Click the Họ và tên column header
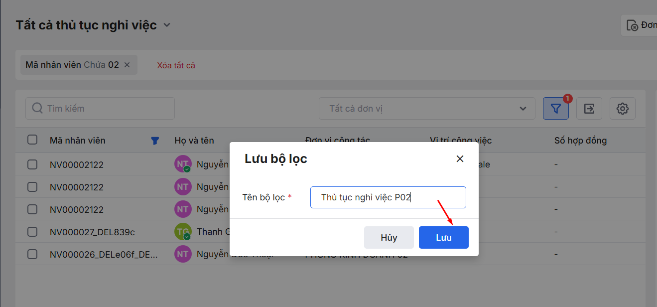The height and width of the screenshot is (307, 657). pyautogui.click(x=194, y=141)
